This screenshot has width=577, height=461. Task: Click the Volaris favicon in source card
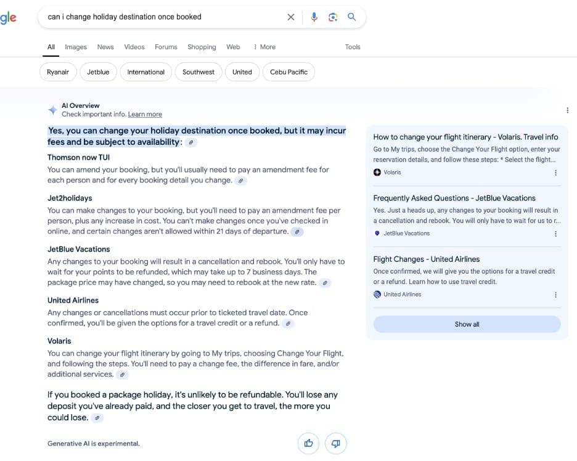click(x=377, y=172)
